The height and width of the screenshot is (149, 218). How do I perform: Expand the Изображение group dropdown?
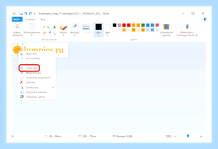coord(32,34)
